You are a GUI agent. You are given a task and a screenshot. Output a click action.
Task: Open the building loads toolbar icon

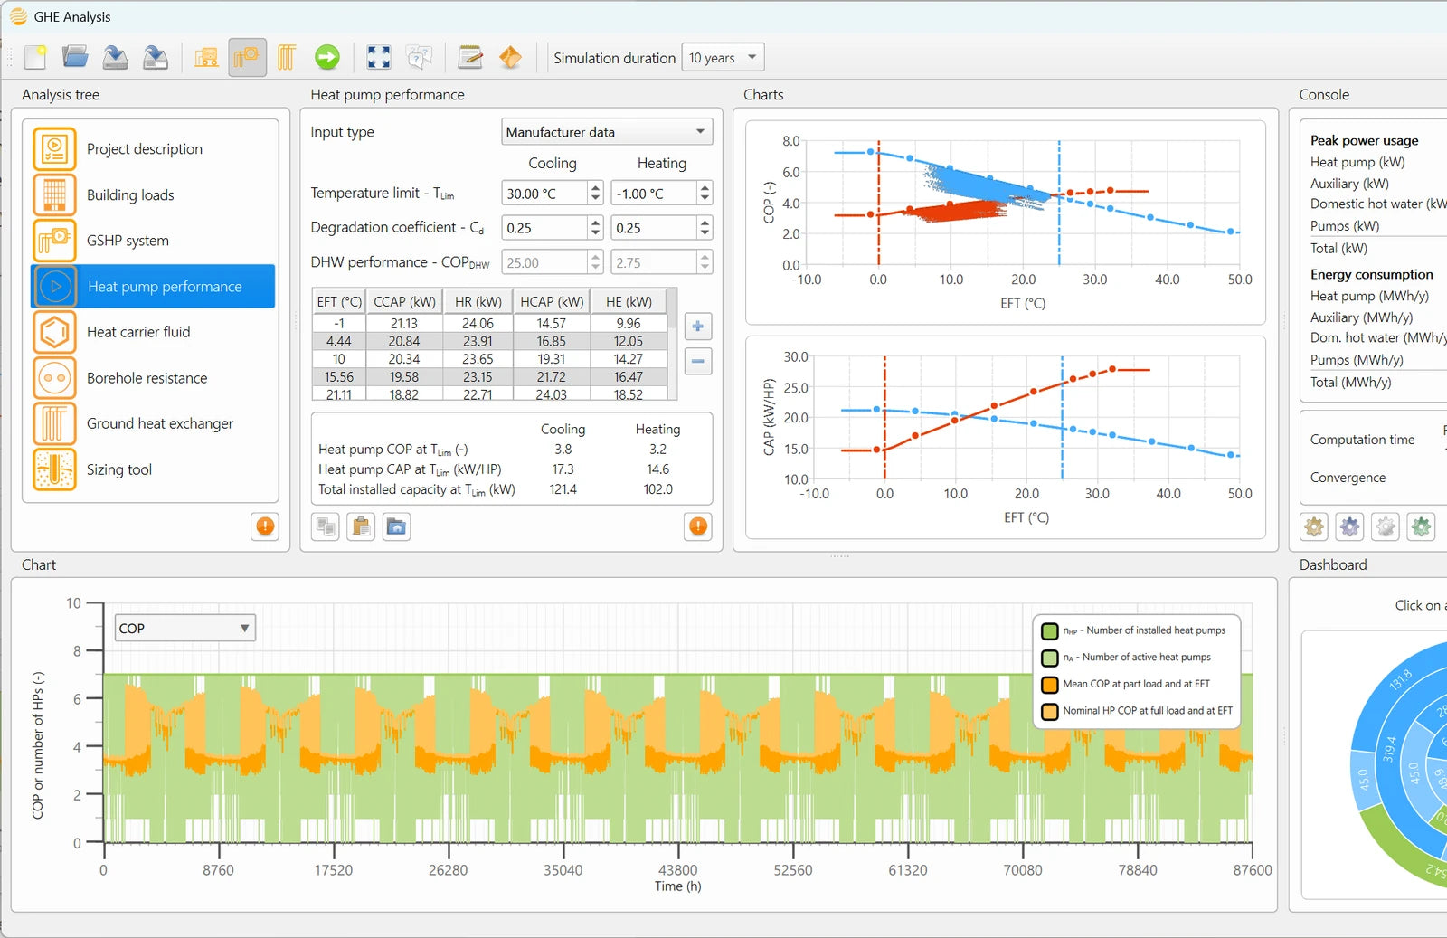tap(206, 58)
